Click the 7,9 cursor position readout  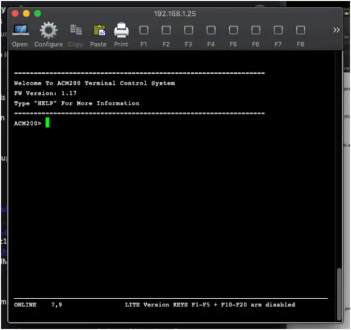click(x=57, y=305)
